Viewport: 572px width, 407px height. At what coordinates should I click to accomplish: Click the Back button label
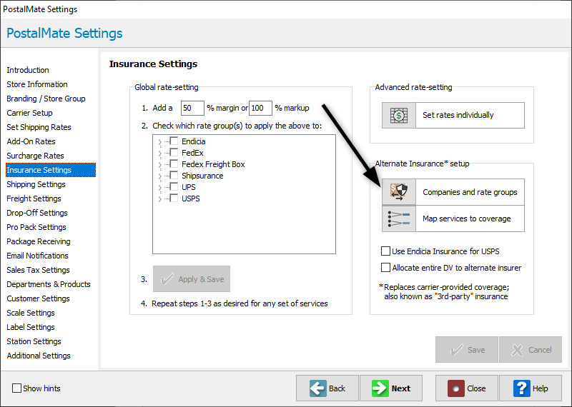pos(337,388)
